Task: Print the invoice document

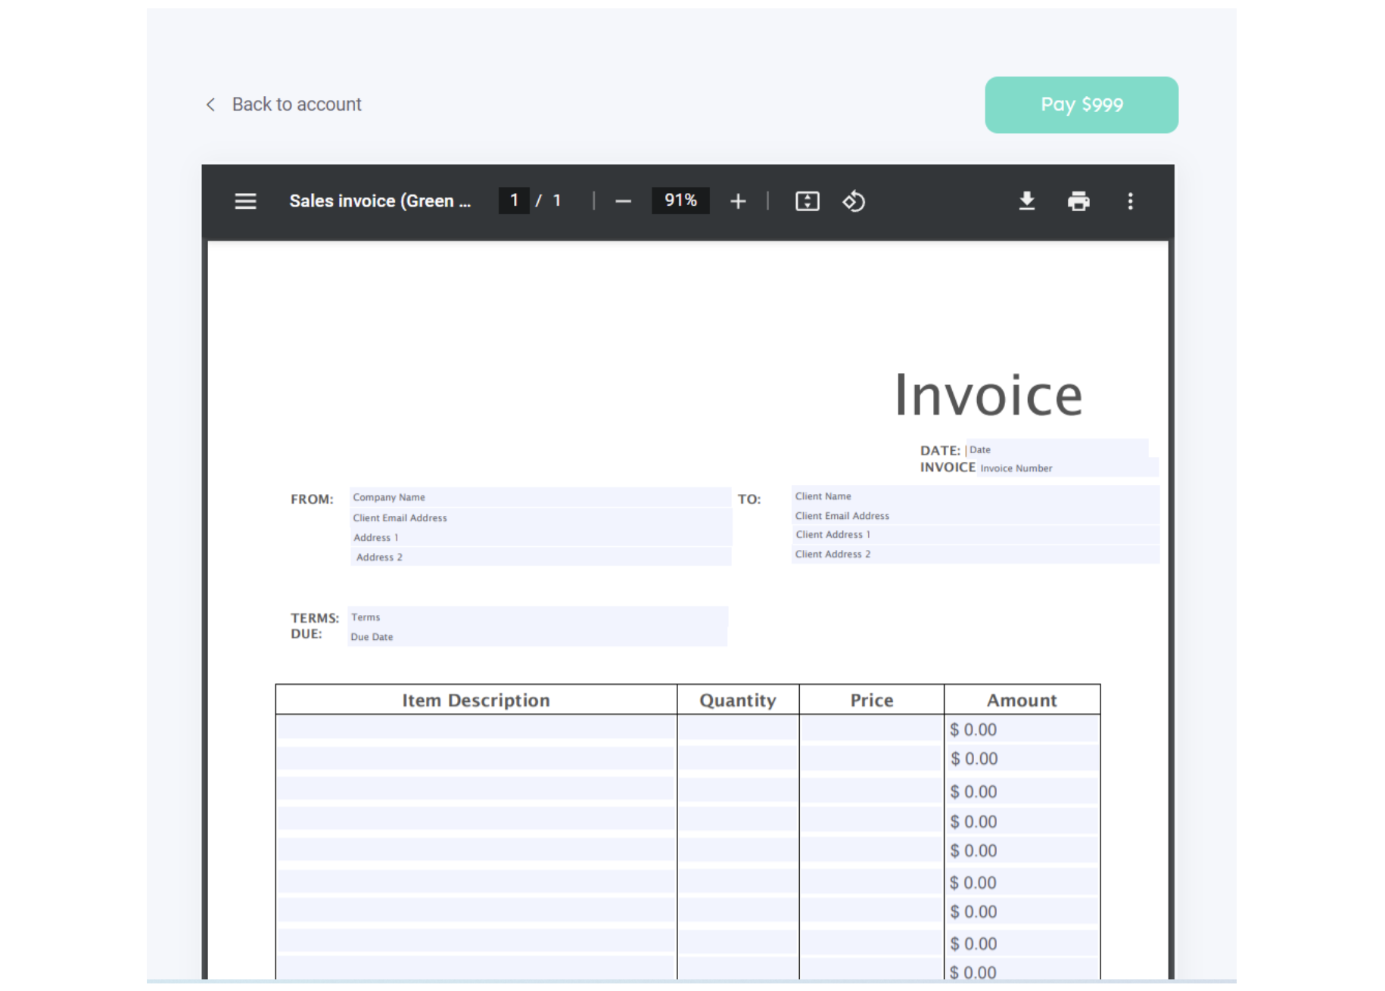Action: [x=1078, y=201]
